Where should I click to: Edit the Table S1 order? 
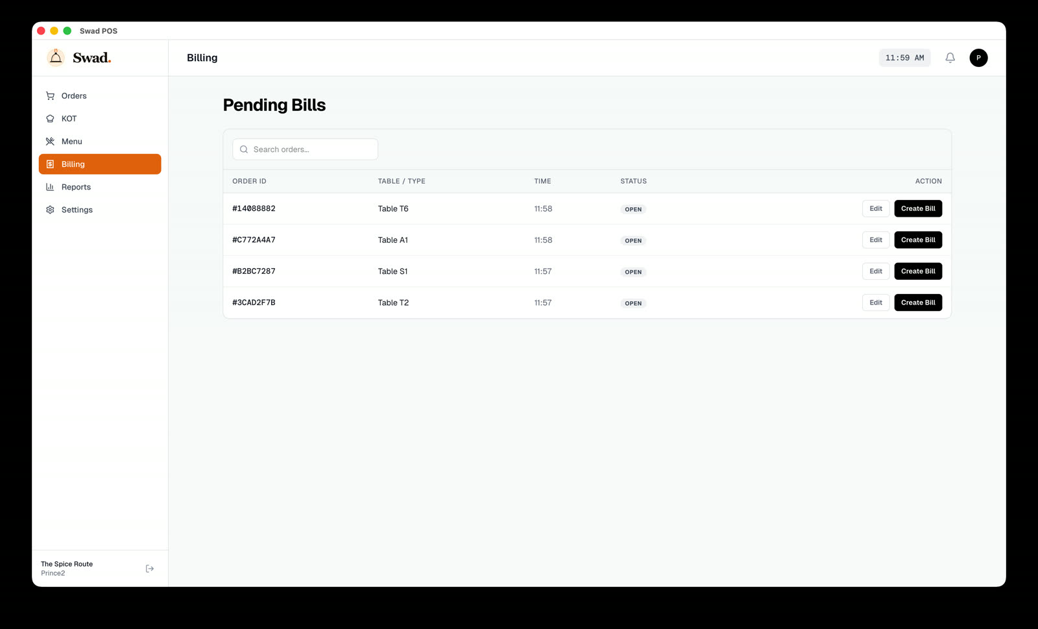point(876,271)
